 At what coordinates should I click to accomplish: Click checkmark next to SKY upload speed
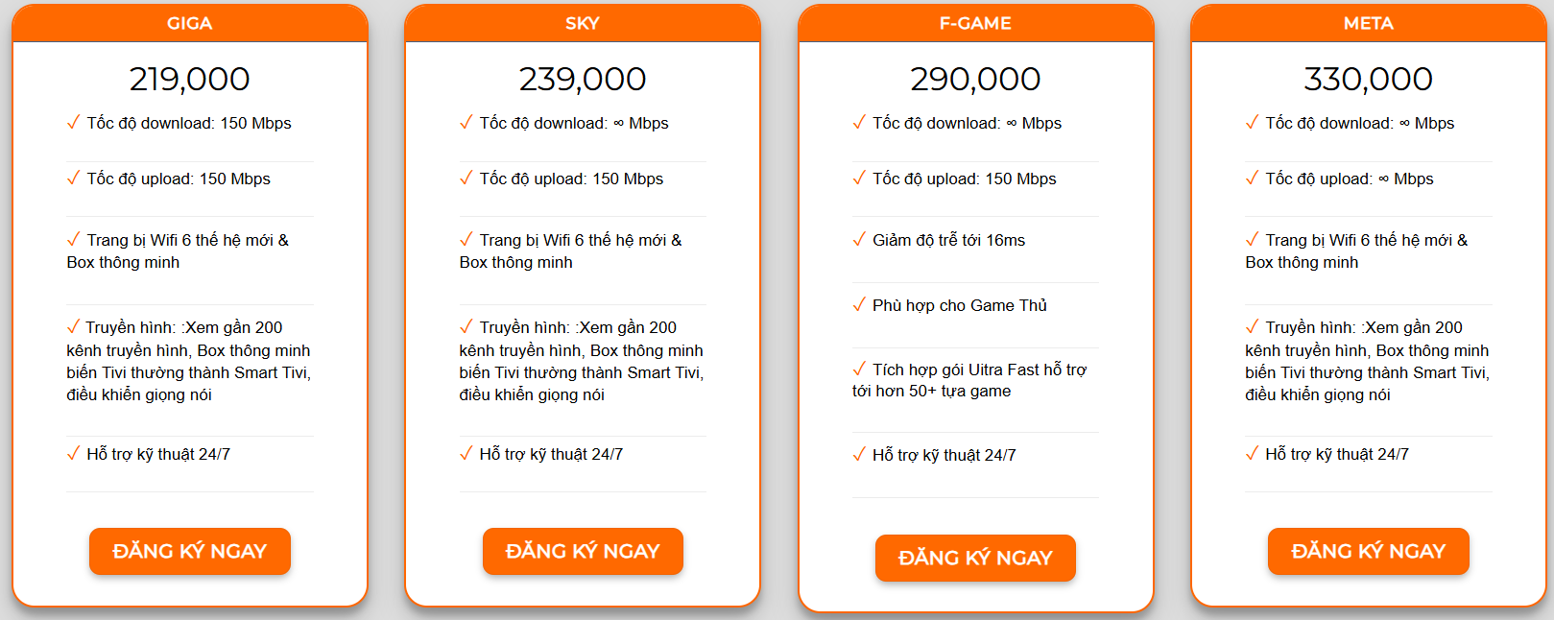point(466,178)
